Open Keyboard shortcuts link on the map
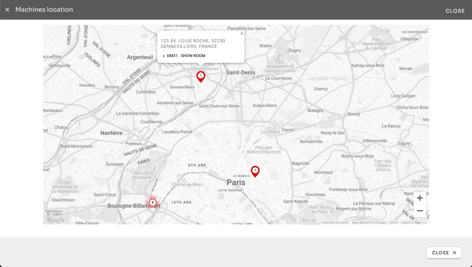The image size is (472, 267). pyautogui.click(x=335, y=222)
